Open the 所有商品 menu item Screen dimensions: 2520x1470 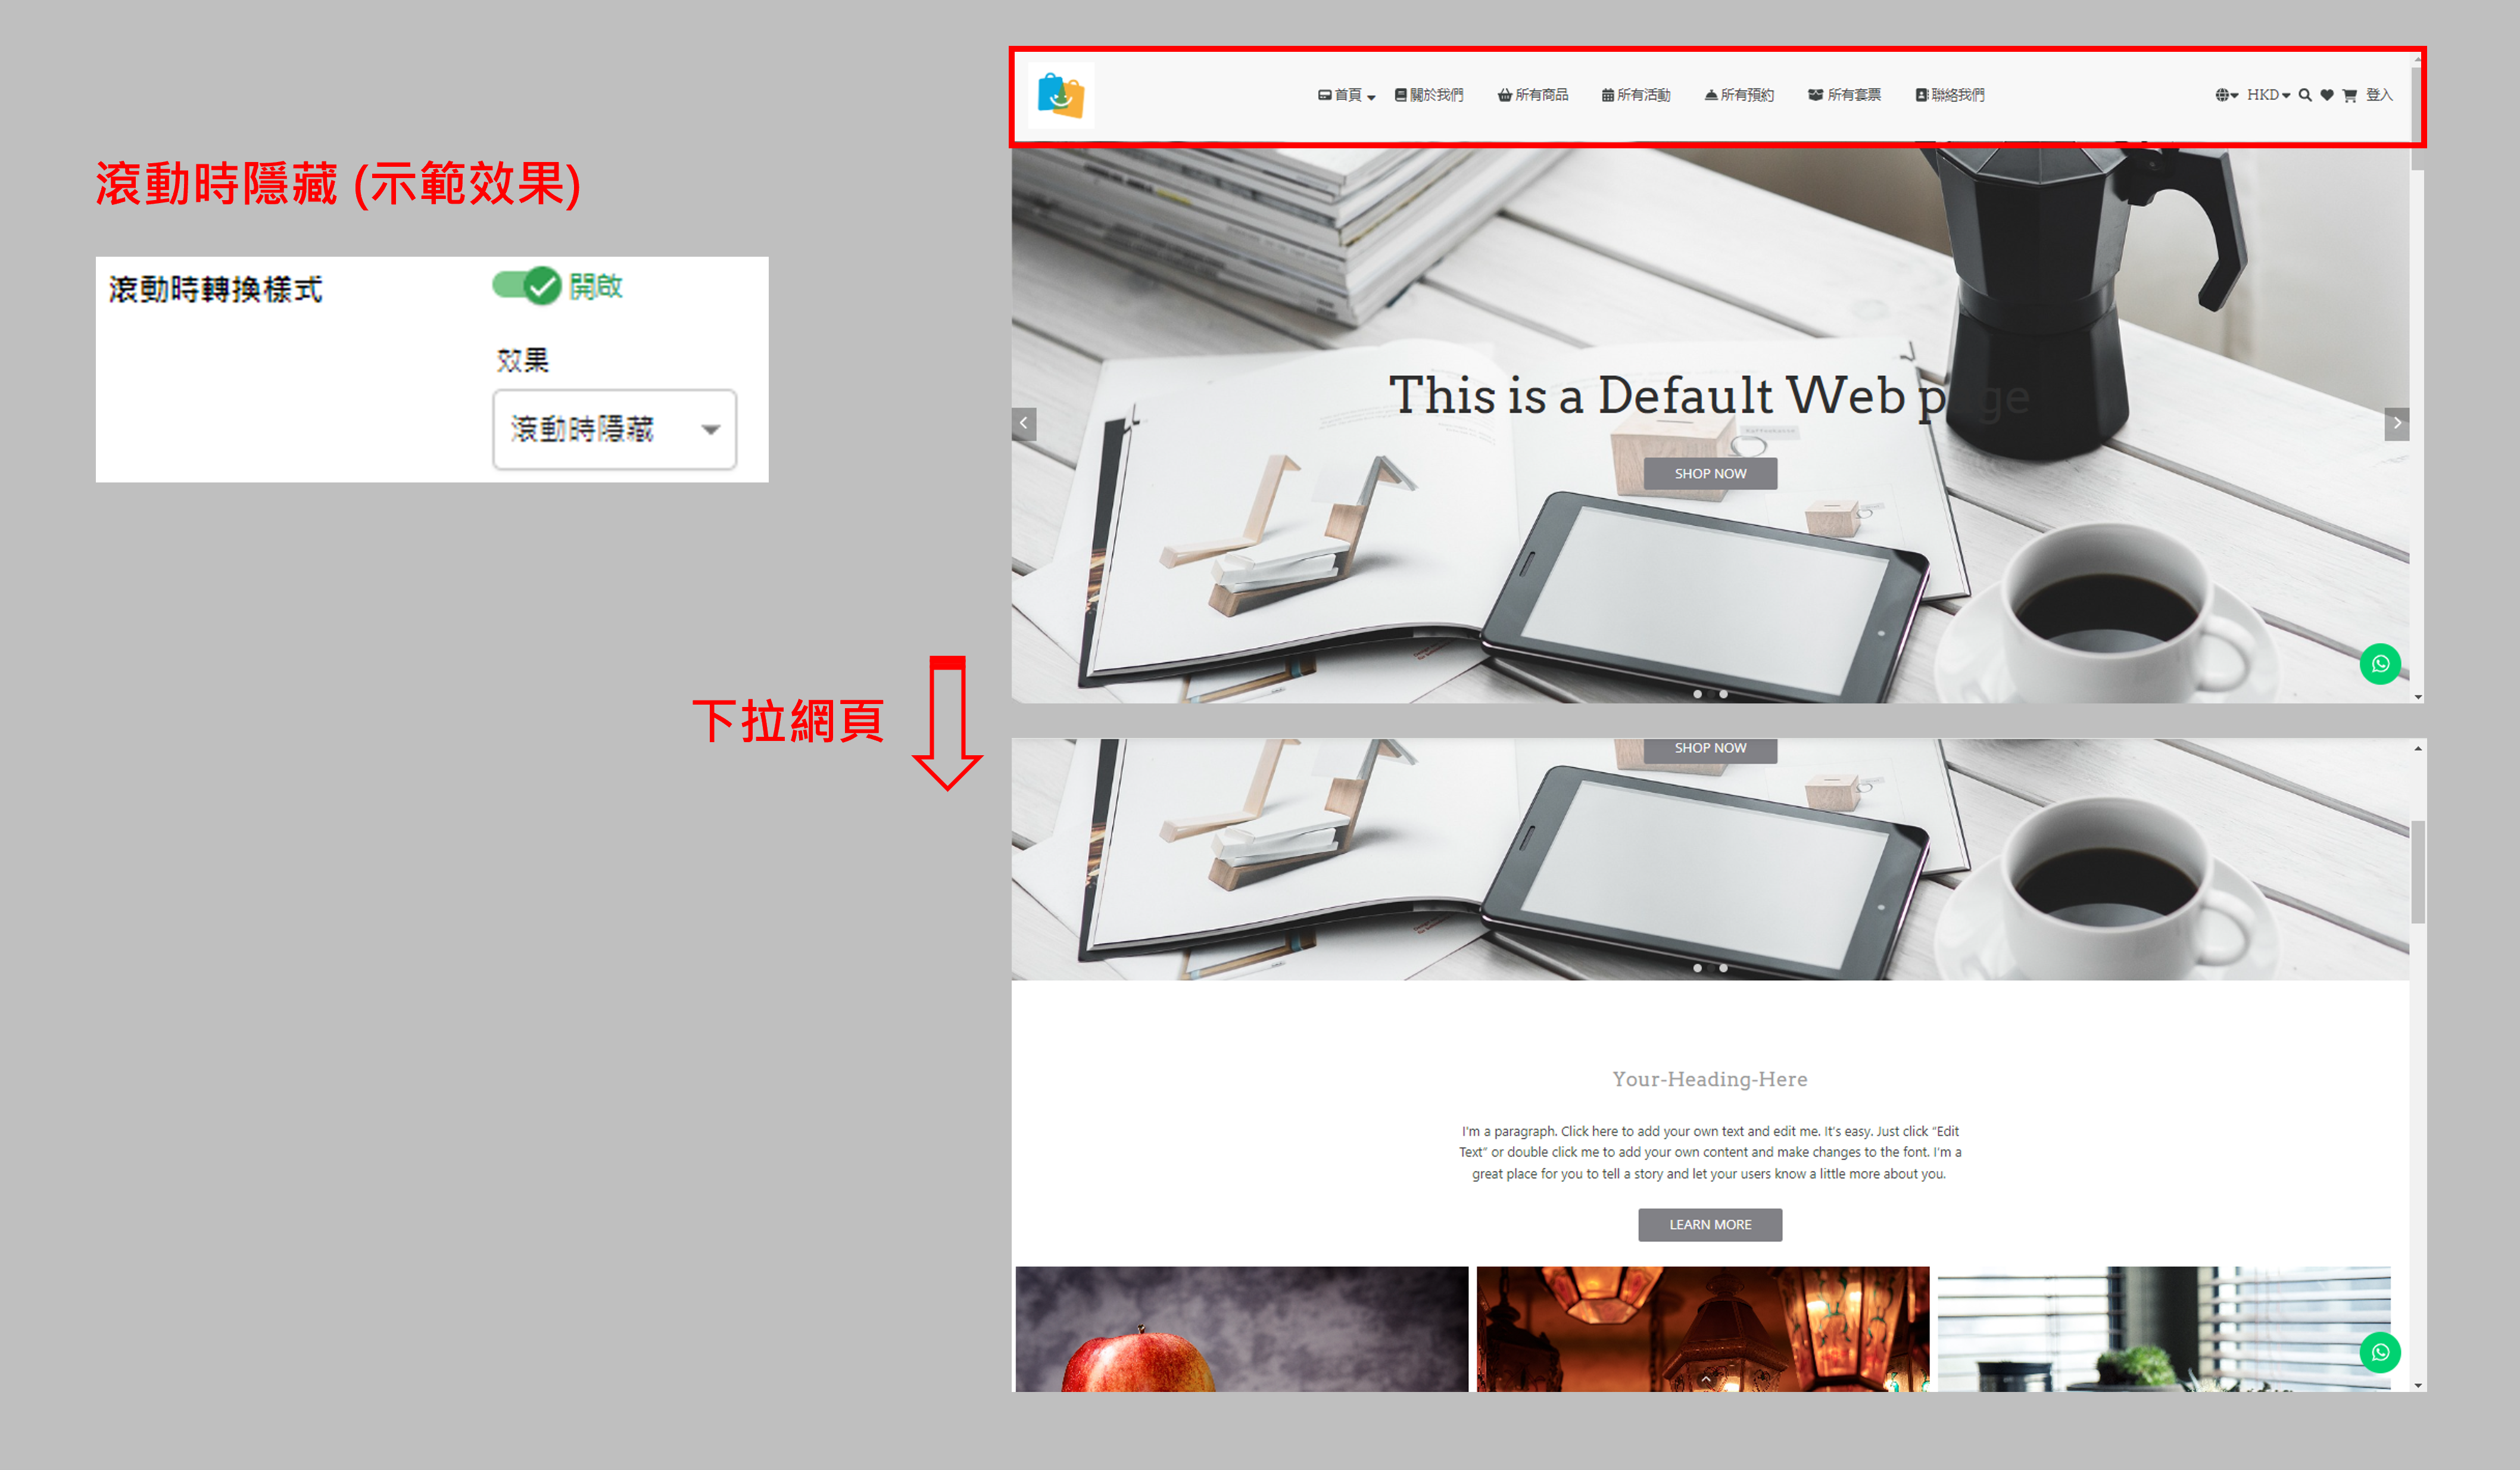pos(1532,95)
